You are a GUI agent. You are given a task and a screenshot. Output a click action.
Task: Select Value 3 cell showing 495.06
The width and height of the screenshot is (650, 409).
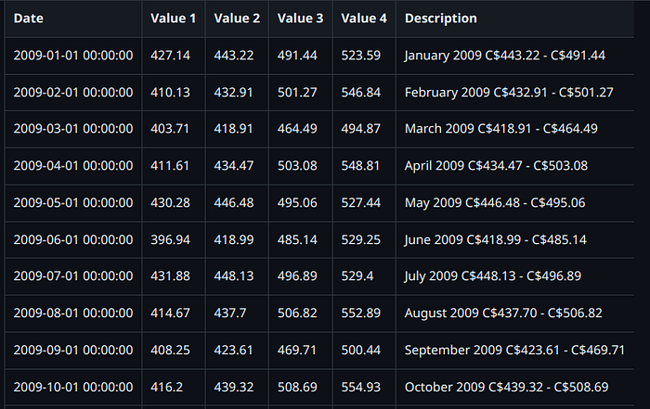(297, 202)
